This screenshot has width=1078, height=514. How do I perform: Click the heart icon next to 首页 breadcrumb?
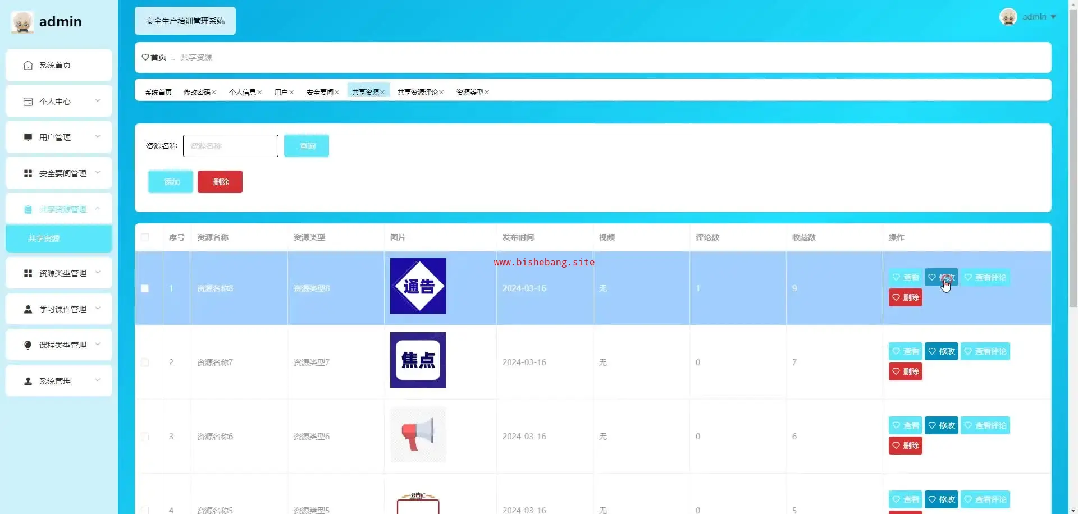point(145,57)
